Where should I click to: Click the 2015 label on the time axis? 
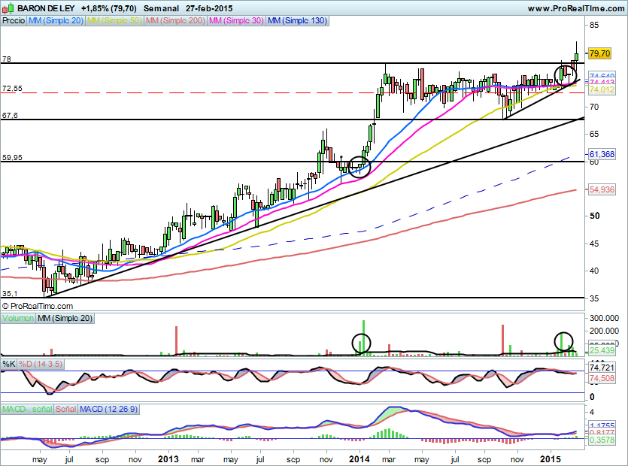coord(551,458)
